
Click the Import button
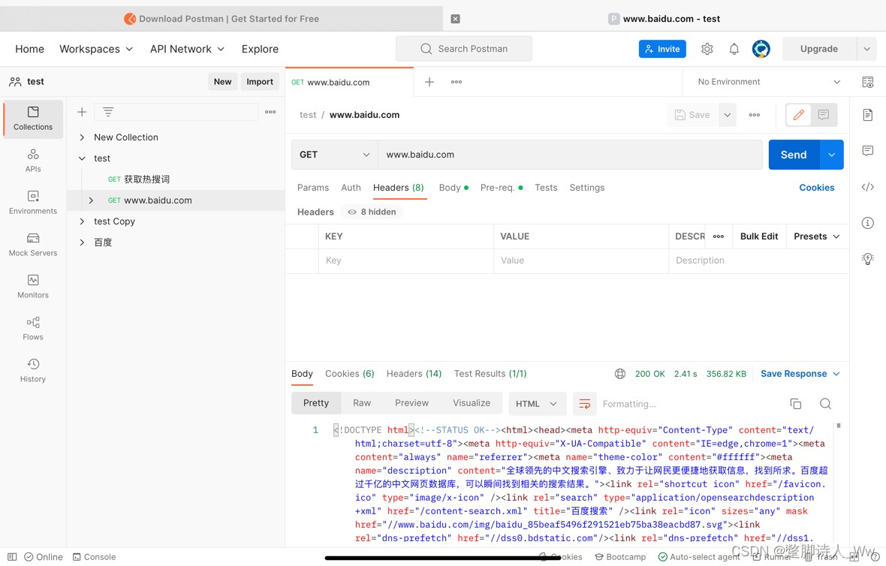coord(260,82)
